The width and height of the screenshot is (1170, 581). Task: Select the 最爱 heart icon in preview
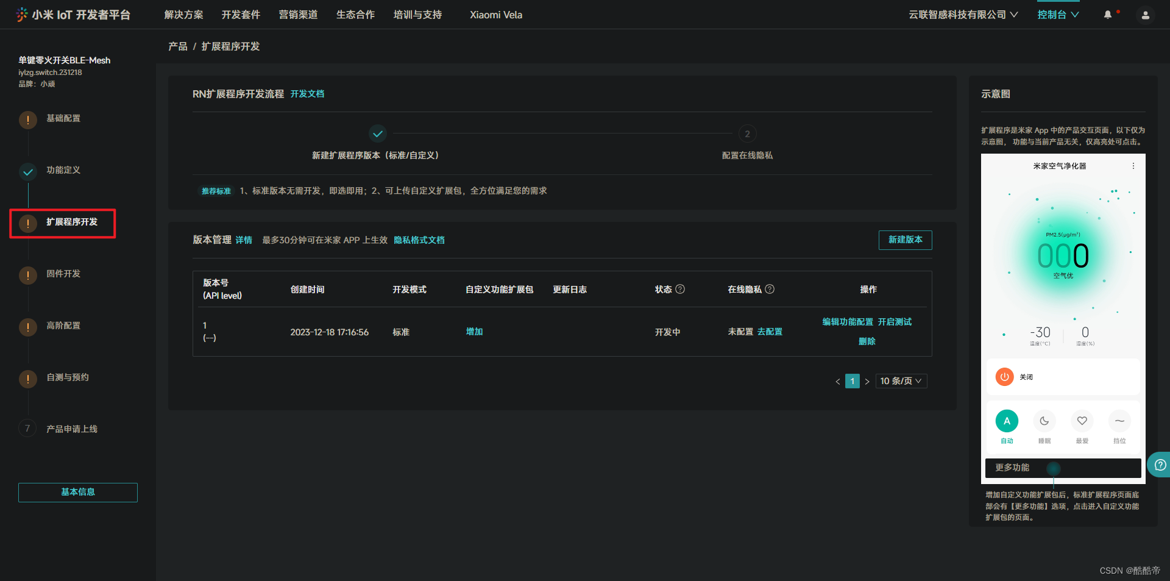[1082, 421]
